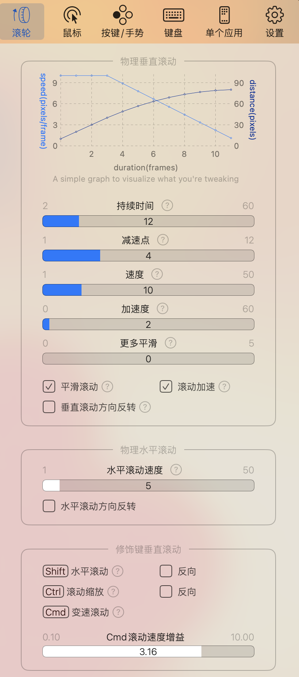Show help for 更多平滑
The height and width of the screenshot is (677, 299).
click(170, 343)
